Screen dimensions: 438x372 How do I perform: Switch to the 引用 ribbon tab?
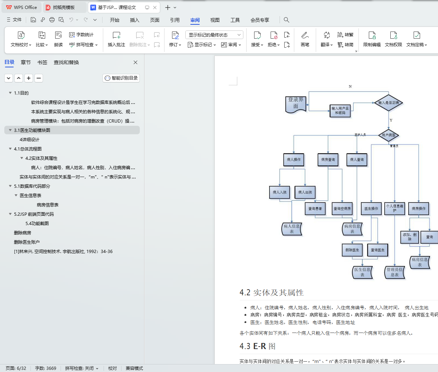click(x=175, y=20)
